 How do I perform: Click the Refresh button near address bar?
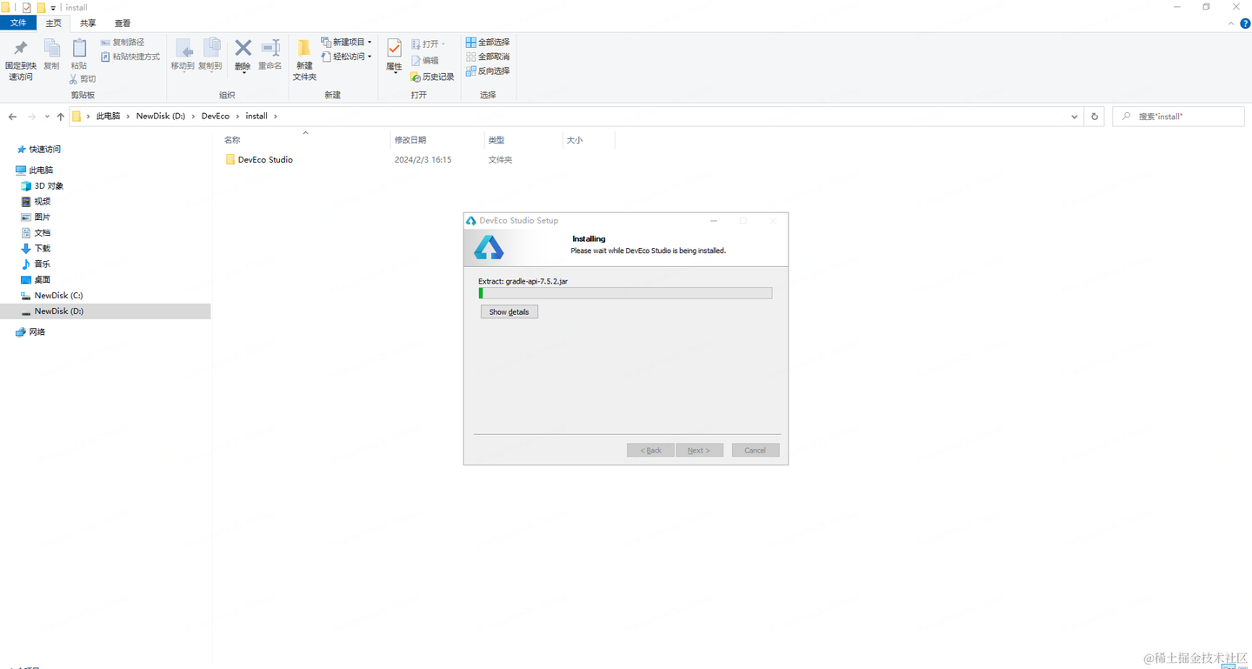[1095, 116]
